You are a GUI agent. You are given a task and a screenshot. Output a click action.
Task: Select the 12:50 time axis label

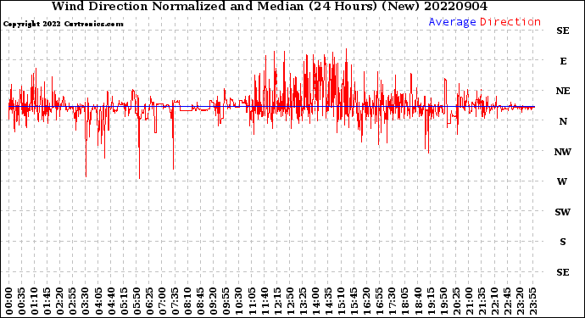coord(290,301)
